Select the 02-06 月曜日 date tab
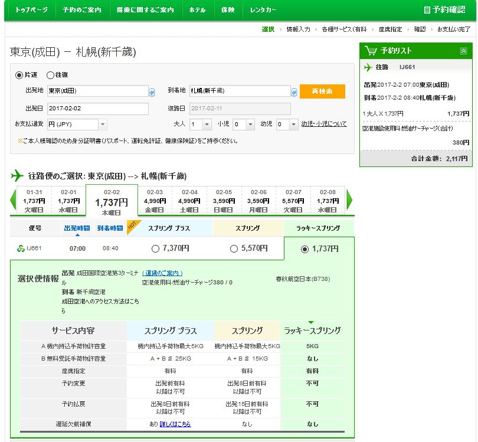The height and width of the screenshot is (442, 478). (x=258, y=201)
